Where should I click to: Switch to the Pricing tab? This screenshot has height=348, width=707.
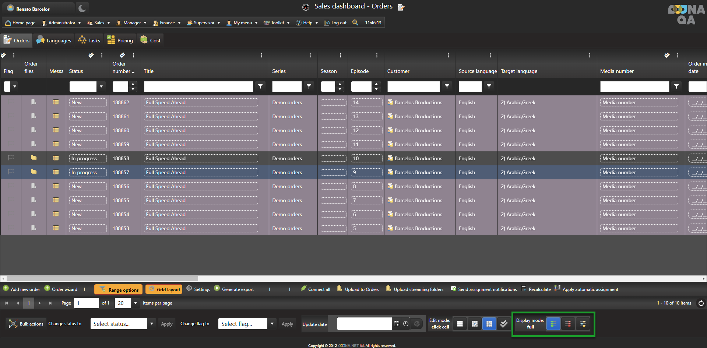tap(120, 41)
